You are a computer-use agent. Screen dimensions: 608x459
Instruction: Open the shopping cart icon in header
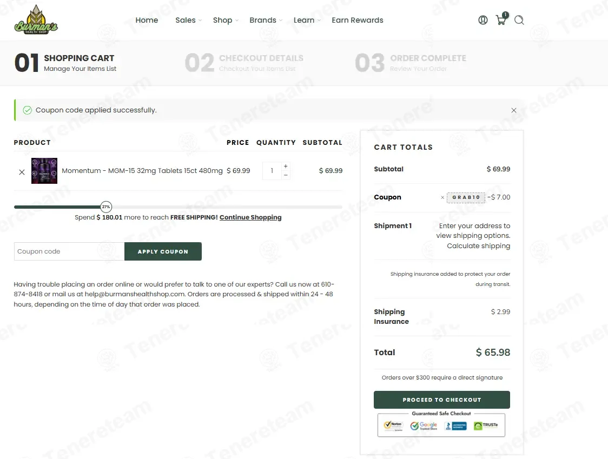click(x=502, y=19)
